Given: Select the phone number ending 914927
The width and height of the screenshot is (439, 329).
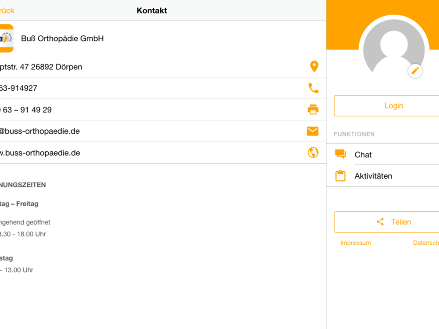Looking at the screenshot, I should point(18,88).
